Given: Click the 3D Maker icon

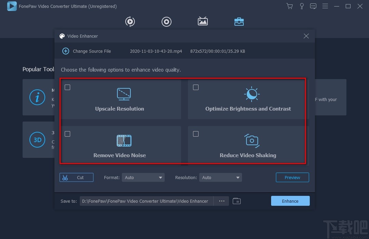Looking at the screenshot, I should click(37, 140).
